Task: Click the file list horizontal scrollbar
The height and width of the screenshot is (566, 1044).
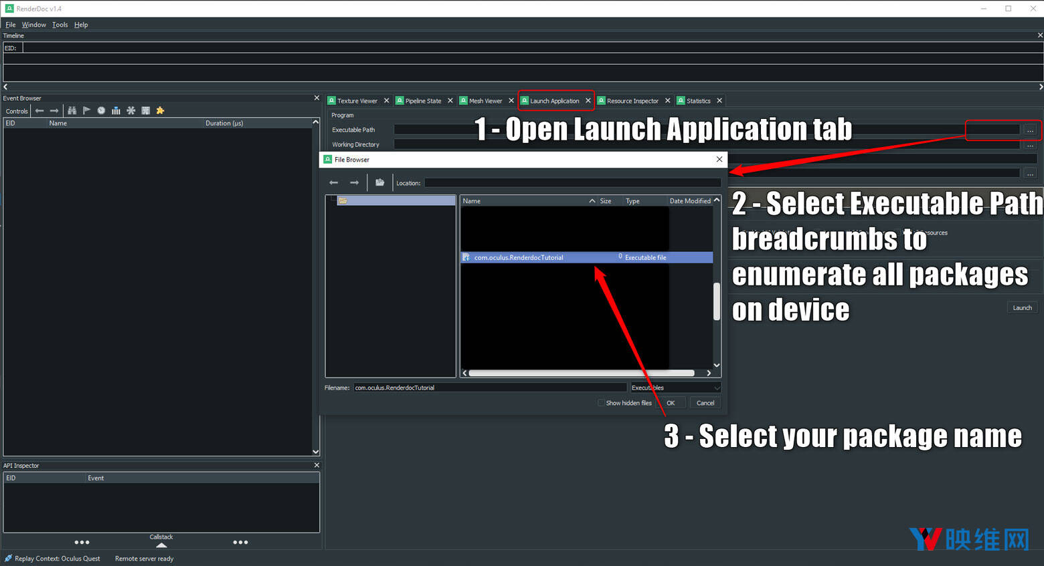Action: click(x=581, y=373)
